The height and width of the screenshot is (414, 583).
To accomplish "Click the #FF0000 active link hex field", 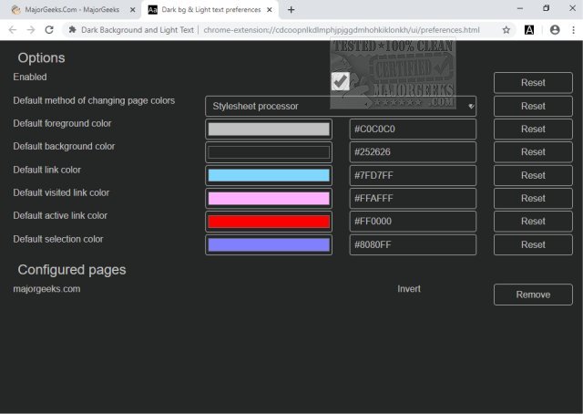I will [x=413, y=222].
